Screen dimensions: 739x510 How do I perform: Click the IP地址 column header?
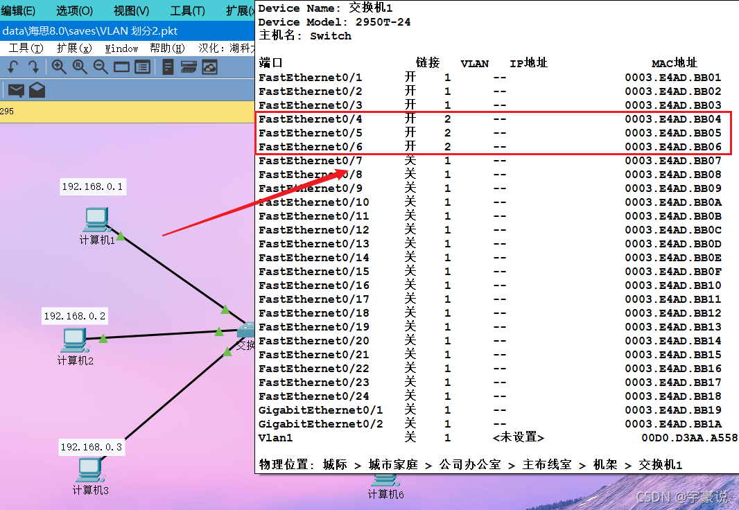click(x=529, y=62)
